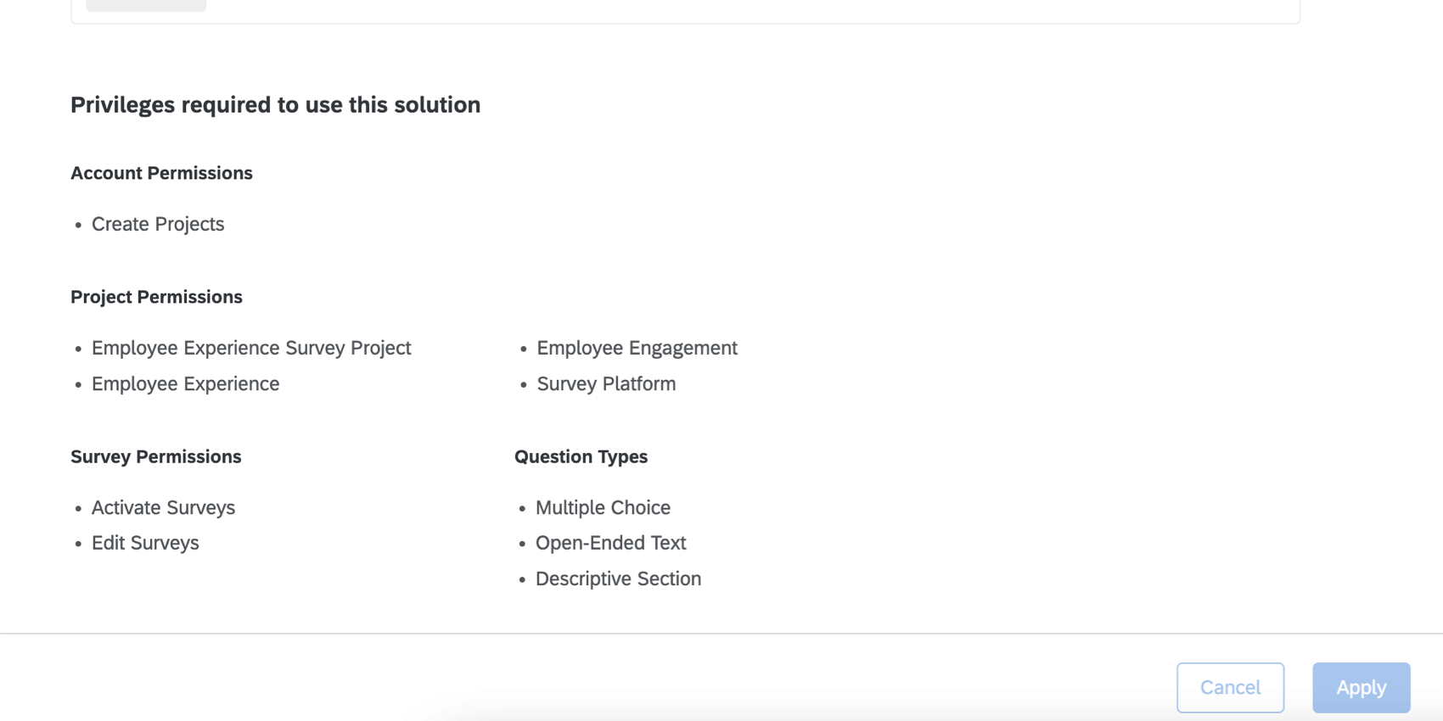This screenshot has width=1443, height=721.
Task: Click the Multiple Choice question type
Action: [603, 507]
